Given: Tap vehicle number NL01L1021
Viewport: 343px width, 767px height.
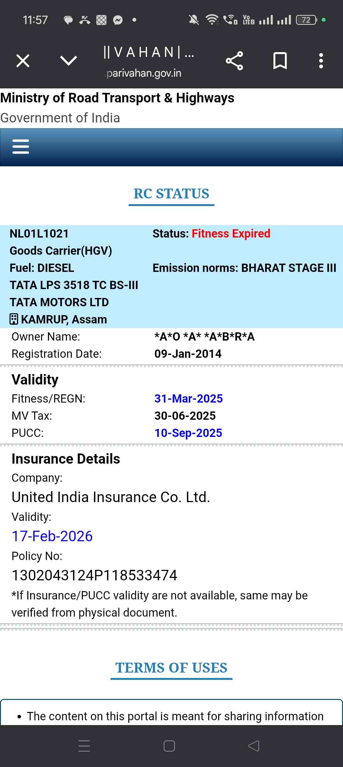Looking at the screenshot, I should pyautogui.click(x=39, y=234).
